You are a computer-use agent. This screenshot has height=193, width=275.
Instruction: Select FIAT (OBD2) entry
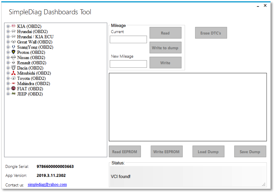[30, 89]
